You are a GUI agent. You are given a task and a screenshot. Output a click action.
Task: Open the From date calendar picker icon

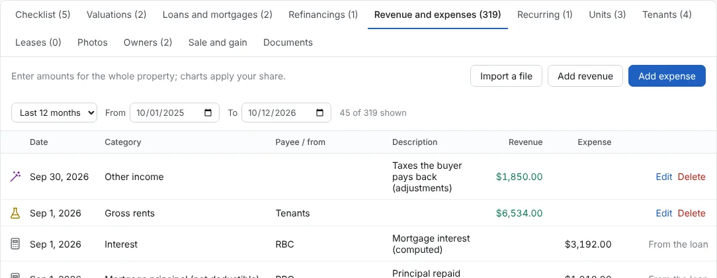tap(208, 113)
